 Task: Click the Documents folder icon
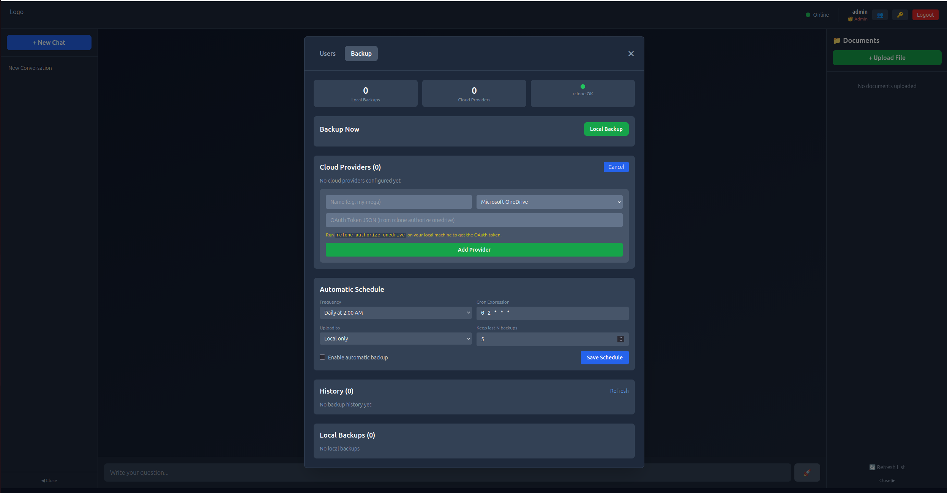(x=837, y=41)
